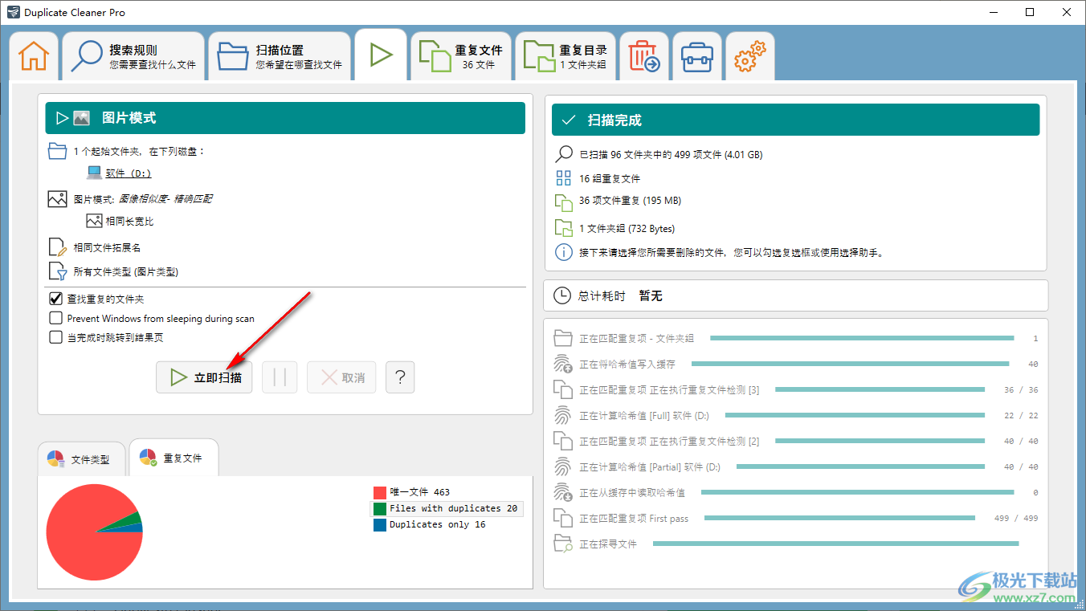
Task: Click the files icon beside 36 项文件重复
Action: [x=564, y=202]
